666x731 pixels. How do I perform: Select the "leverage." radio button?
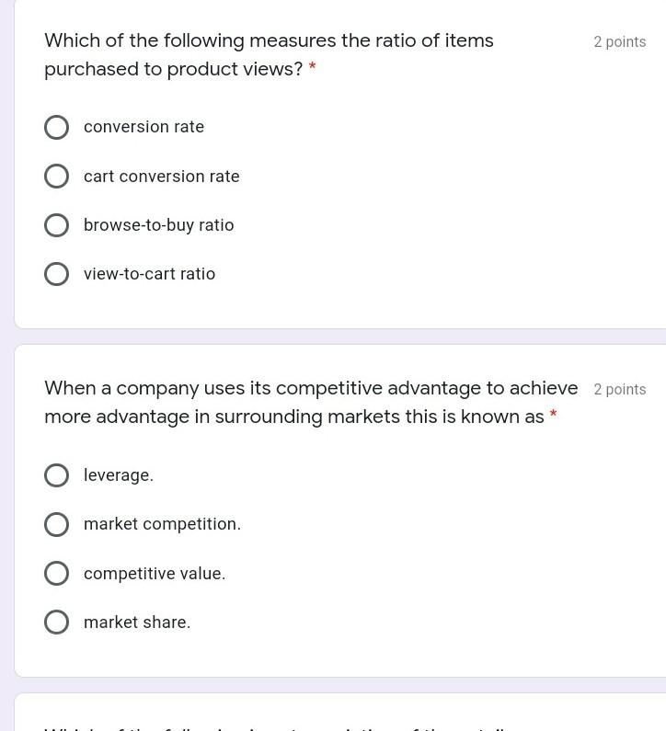pos(56,475)
